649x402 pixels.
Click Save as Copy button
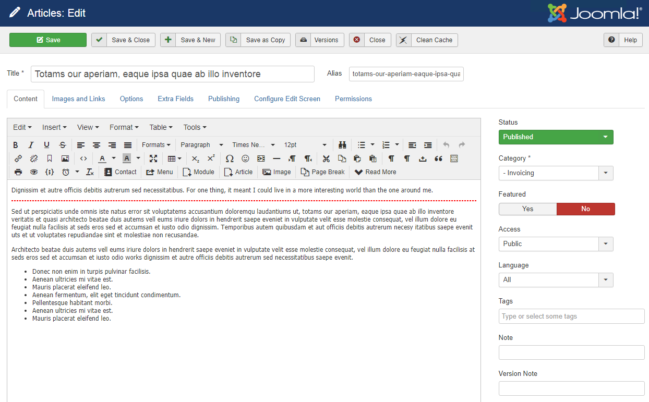258,40
